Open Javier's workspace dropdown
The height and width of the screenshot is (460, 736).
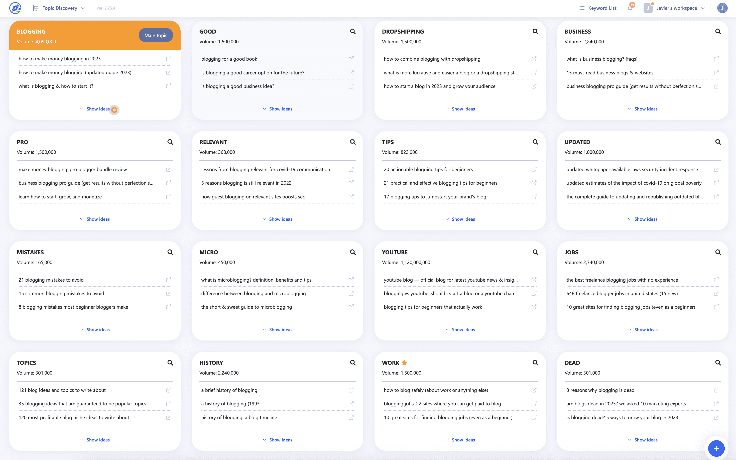click(675, 8)
